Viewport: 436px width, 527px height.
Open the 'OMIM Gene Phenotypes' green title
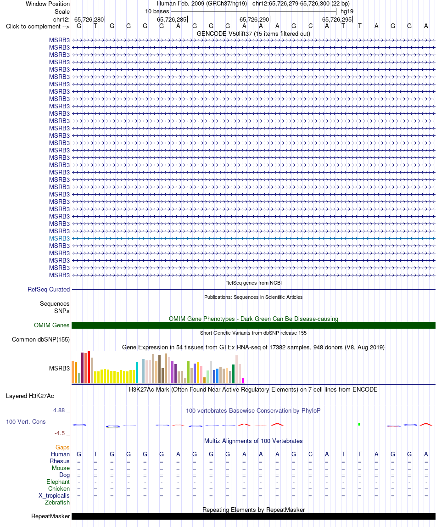[253, 319]
